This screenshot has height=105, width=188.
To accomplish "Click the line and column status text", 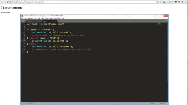I will 29,104.
